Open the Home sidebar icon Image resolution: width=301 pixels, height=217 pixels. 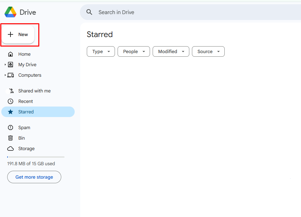click(10, 54)
